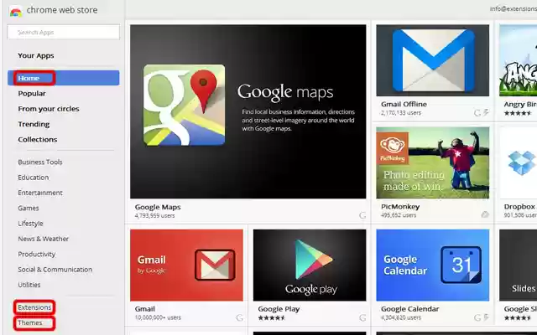The image size is (537, 335).
Task: View the Trending apps list
Action: 34,124
